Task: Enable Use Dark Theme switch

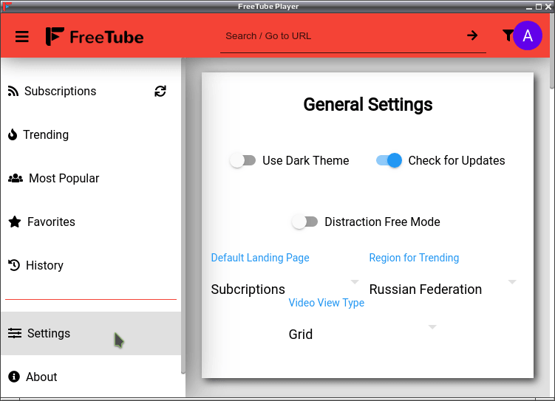Action: pos(243,160)
